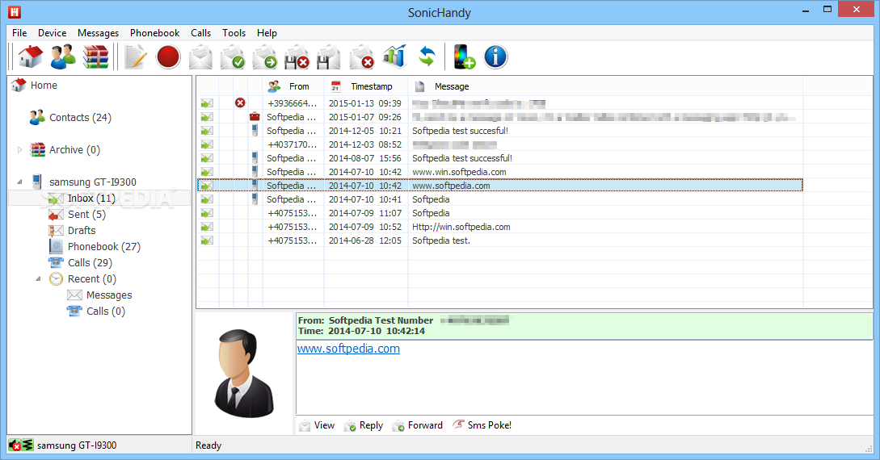This screenshot has width=880, height=460.
Task: Click the Home toolbar icon
Action: pos(31,56)
